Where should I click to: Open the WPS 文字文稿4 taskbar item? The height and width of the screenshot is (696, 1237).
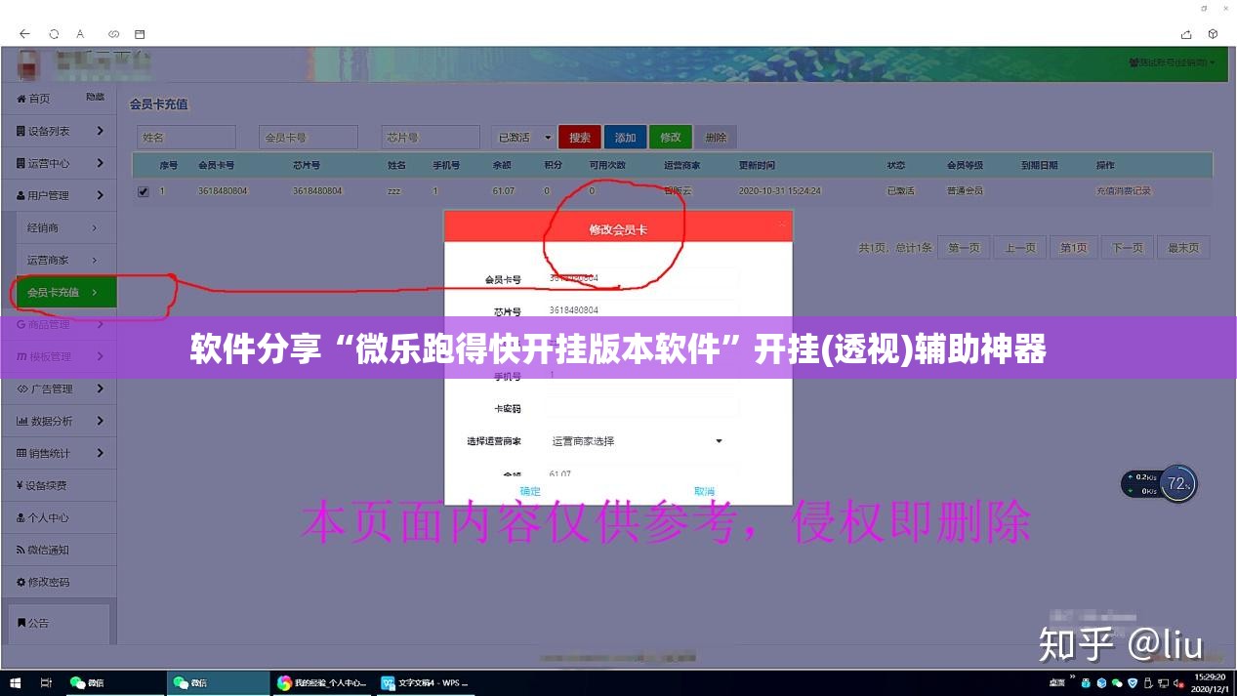tap(426, 682)
